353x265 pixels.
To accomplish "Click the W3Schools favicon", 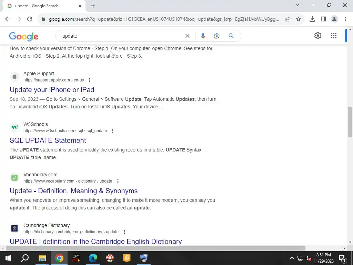I will [x=14, y=127].
